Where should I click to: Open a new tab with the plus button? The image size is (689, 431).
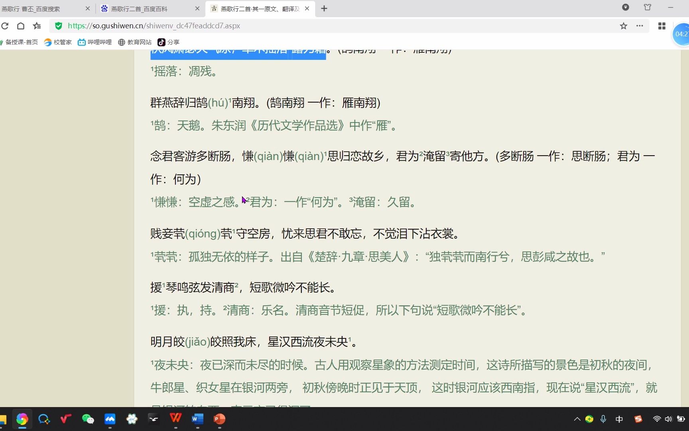click(324, 8)
